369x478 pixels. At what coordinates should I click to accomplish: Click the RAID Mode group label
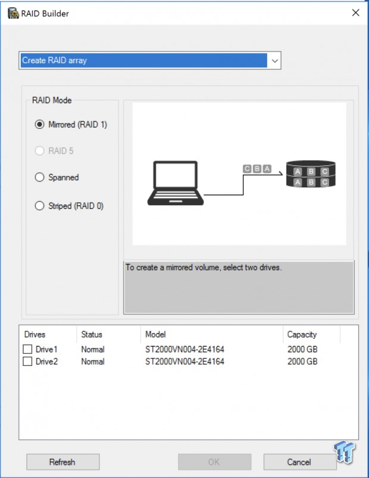[x=52, y=100]
